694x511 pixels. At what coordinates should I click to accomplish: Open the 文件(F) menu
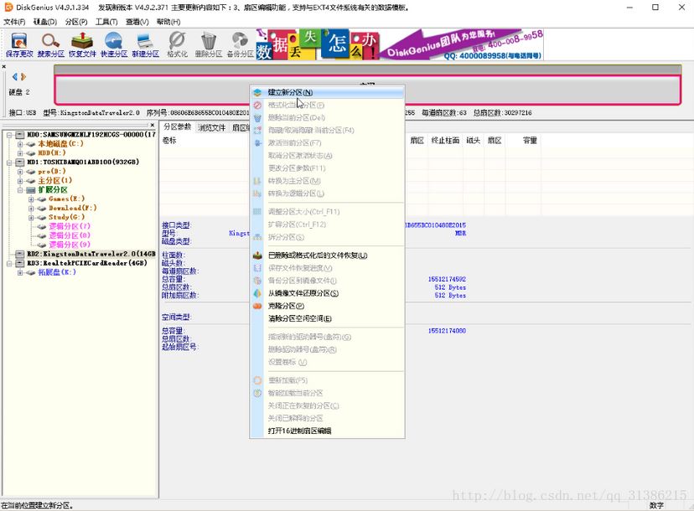point(14,22)
